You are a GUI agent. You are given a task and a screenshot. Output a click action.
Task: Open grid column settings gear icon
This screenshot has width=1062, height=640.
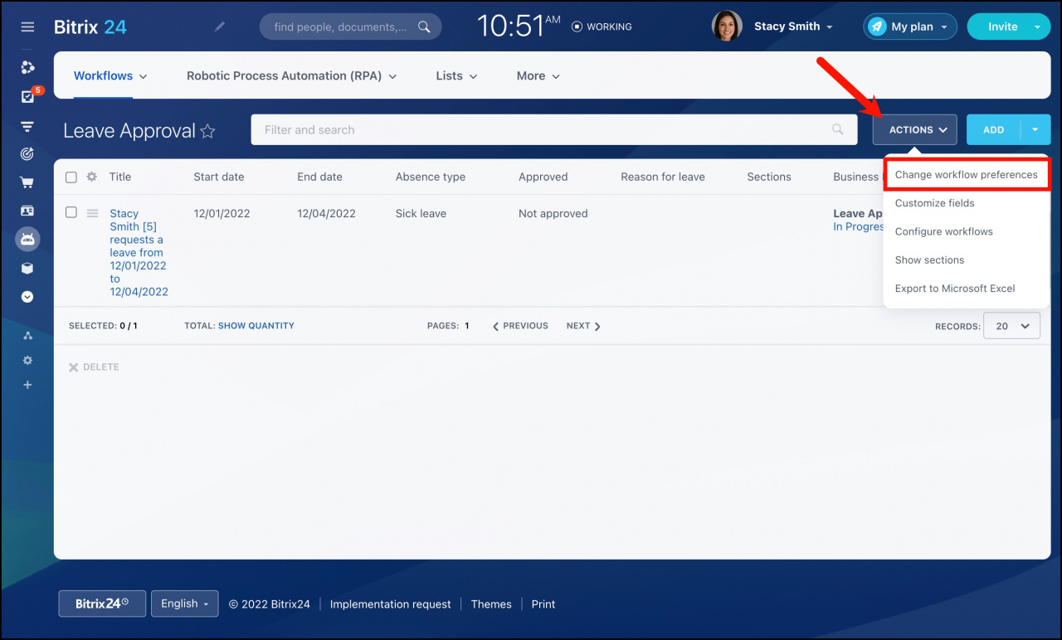[x=92, y=177]
